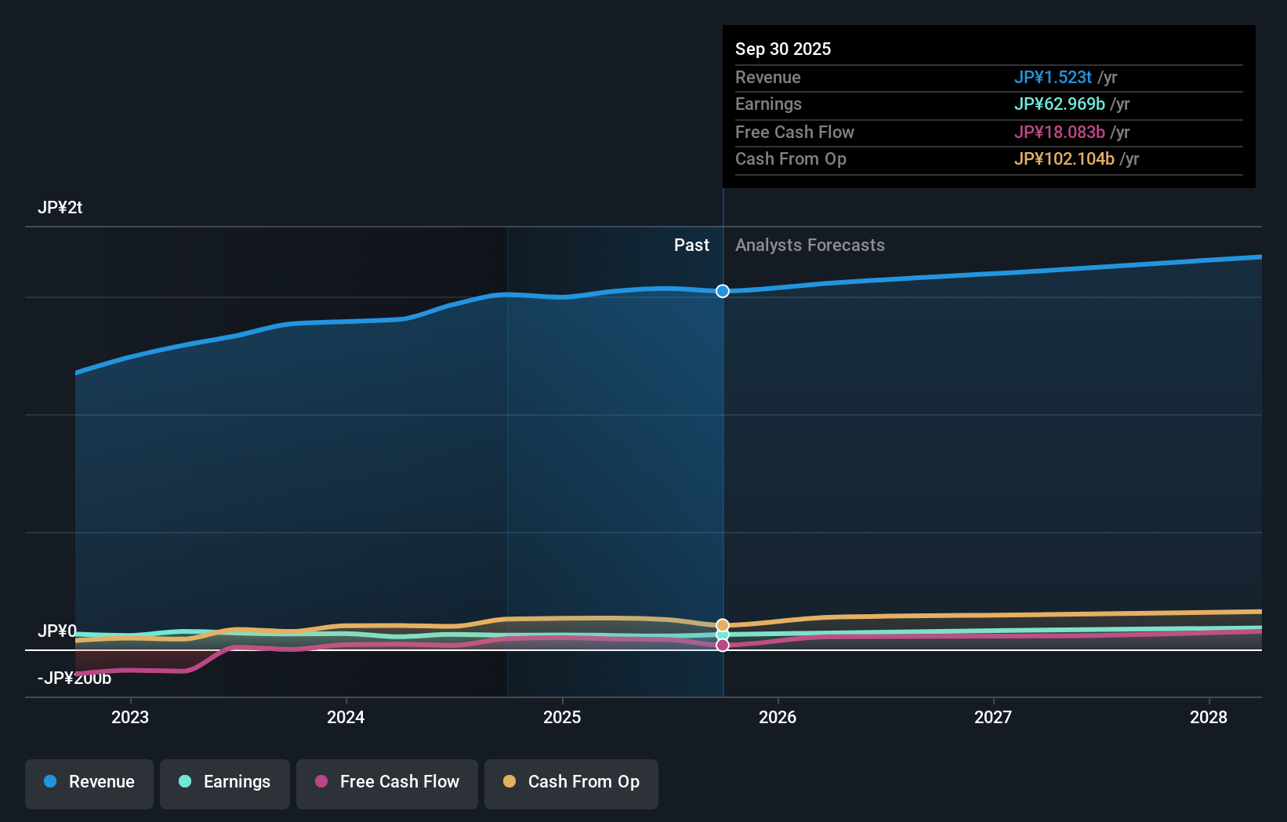
Task: Click the JP¥2t axis label
Action: pyautogui.click(x=62, y=207)
